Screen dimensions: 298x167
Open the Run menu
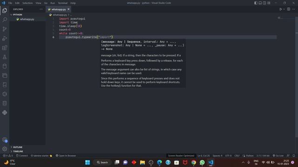pyautogui.click(x=53, y=3)
